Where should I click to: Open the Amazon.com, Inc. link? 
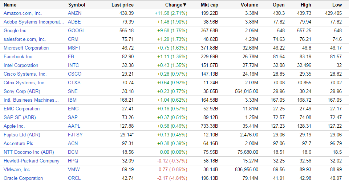[23, 13]
